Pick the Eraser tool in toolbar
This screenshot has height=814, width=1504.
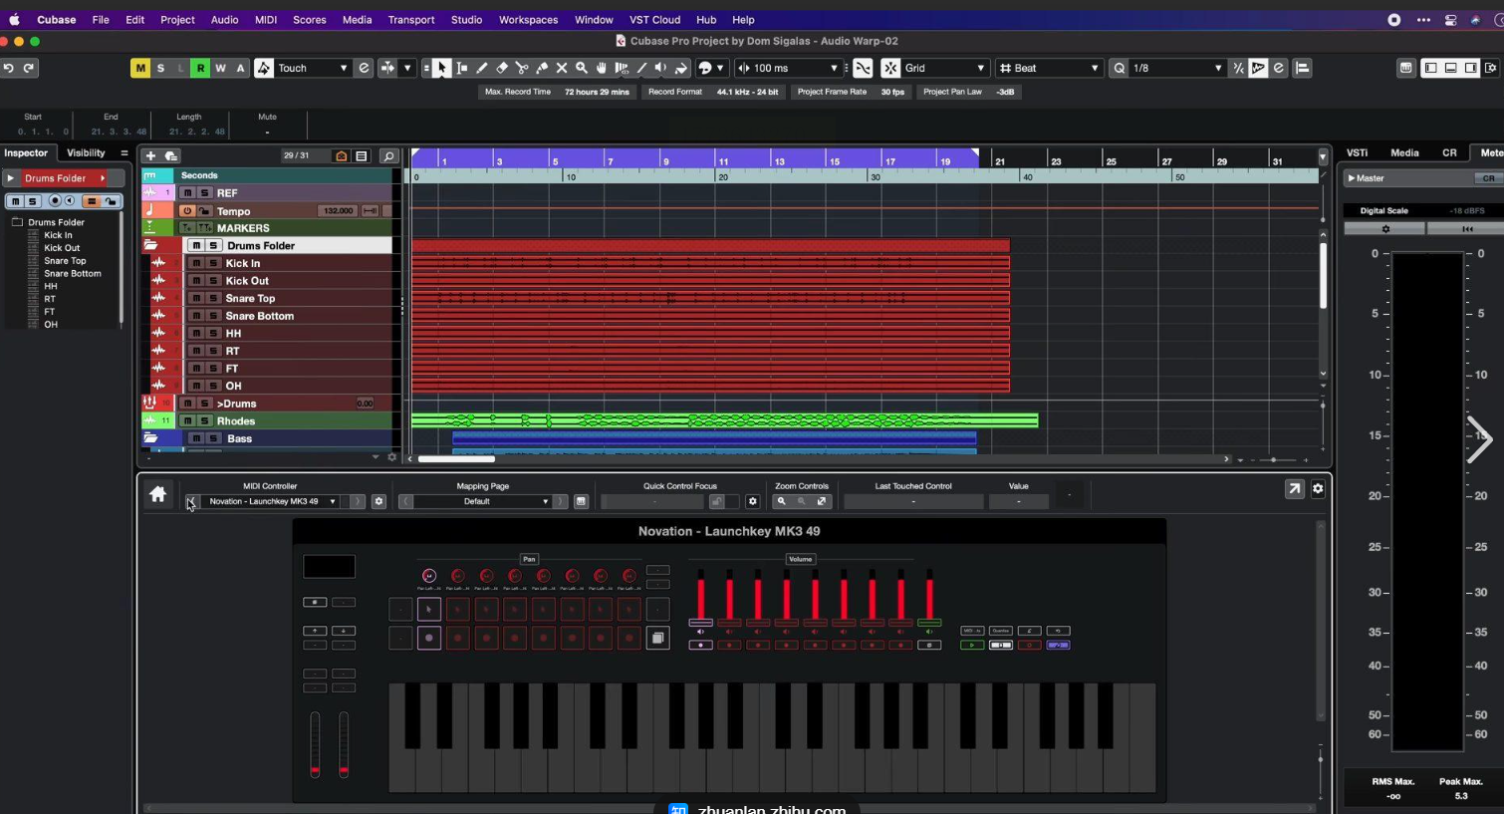[x=502, y=68]
